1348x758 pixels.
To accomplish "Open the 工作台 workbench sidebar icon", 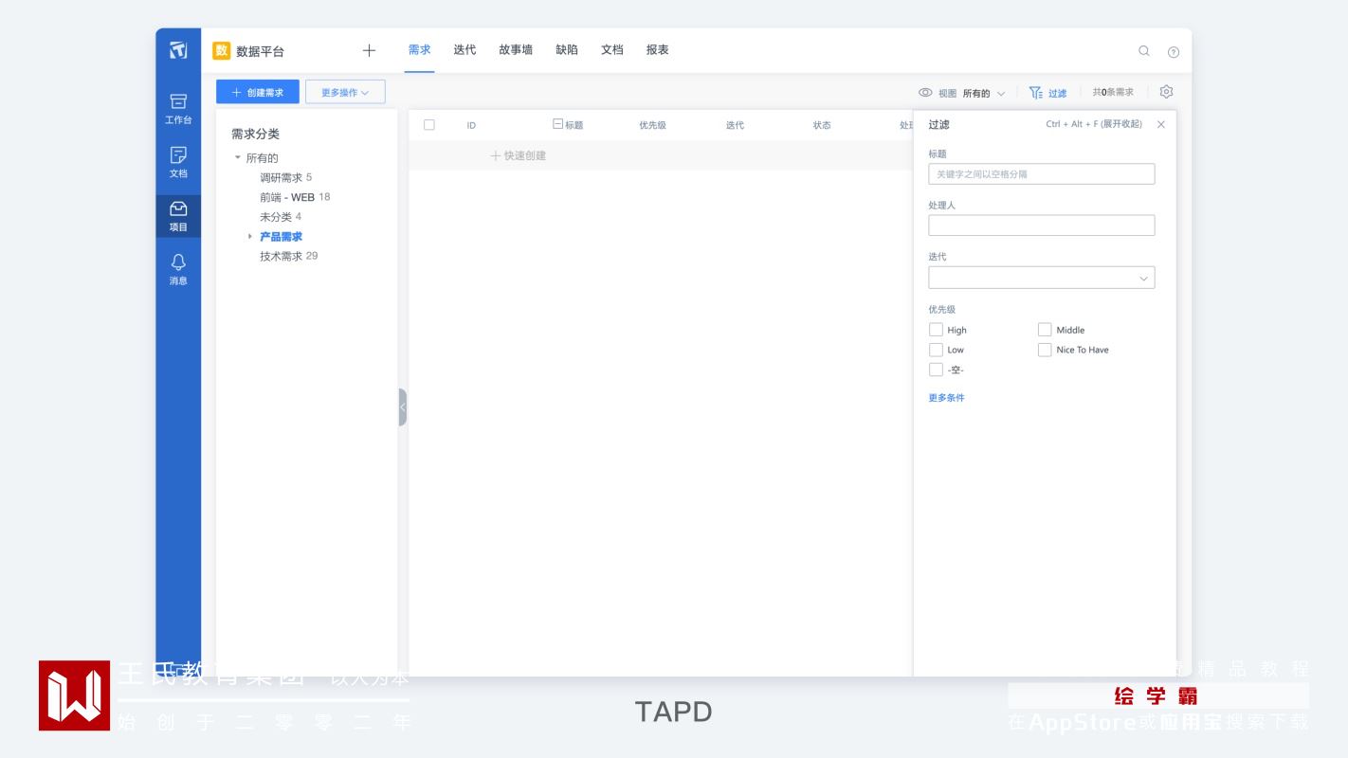I will click(178, 109).
